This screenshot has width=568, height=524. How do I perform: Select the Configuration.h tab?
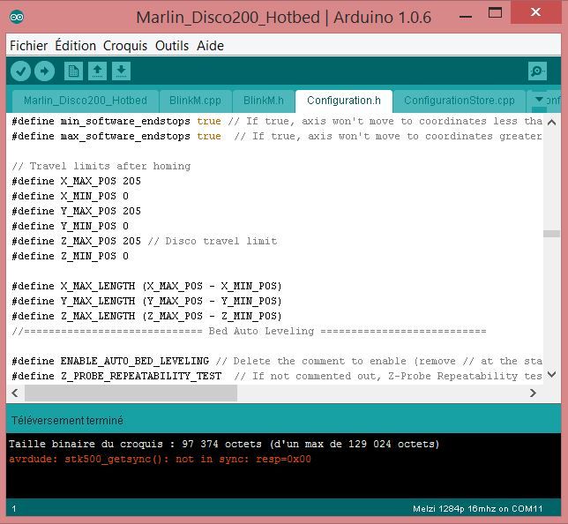(x=344, y=101)
